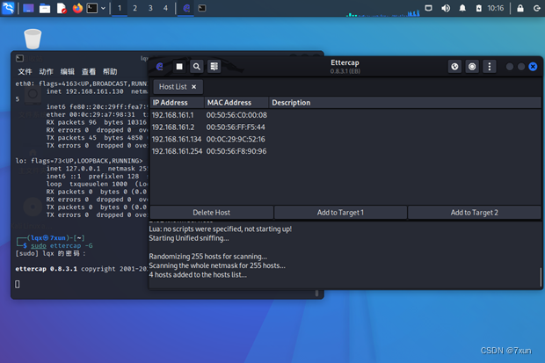Launch Firefox from the top panel
The width and height of the screenshot is (545, 363).
coord(77,8)
